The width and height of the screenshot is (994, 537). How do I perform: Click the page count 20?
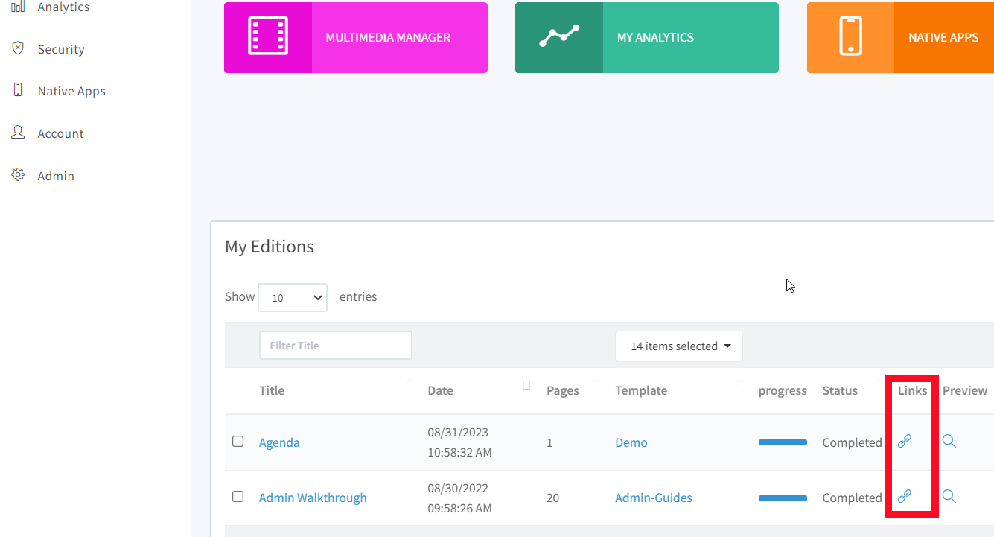(552, 498)
